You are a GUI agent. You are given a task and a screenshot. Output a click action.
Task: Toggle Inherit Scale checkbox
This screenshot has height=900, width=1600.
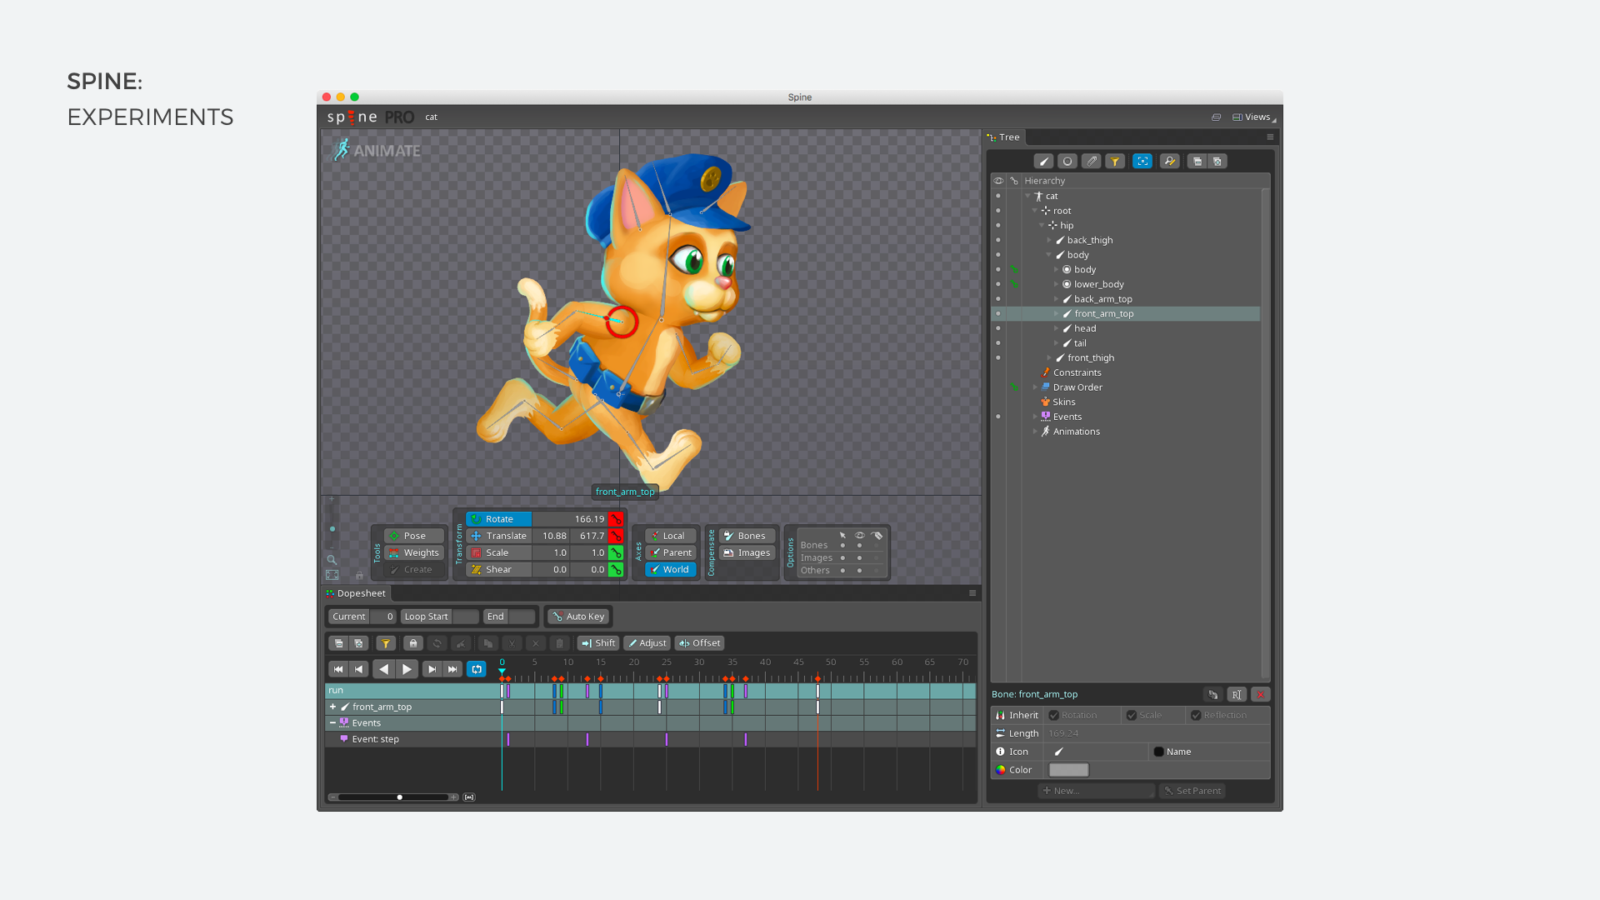[x=1132, y=716]
